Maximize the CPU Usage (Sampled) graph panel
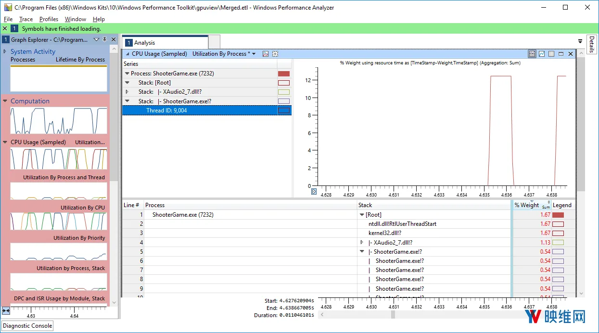This screenshot has height=333, width=599. click(561, 54)
